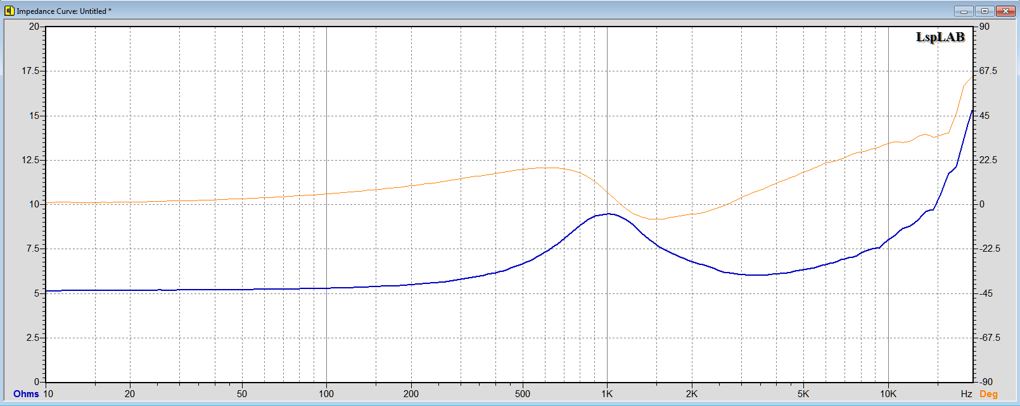This screenshot has height=406, width=1020.
Task: Click the '-67.5' degree axis value
Action: coord(990,338)
